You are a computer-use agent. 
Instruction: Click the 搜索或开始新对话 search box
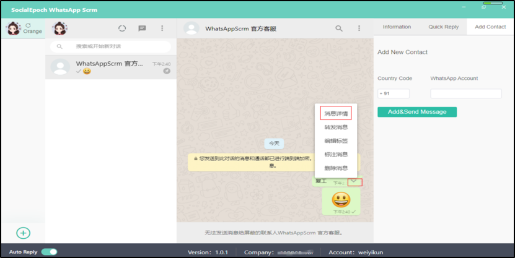[110, 46]
